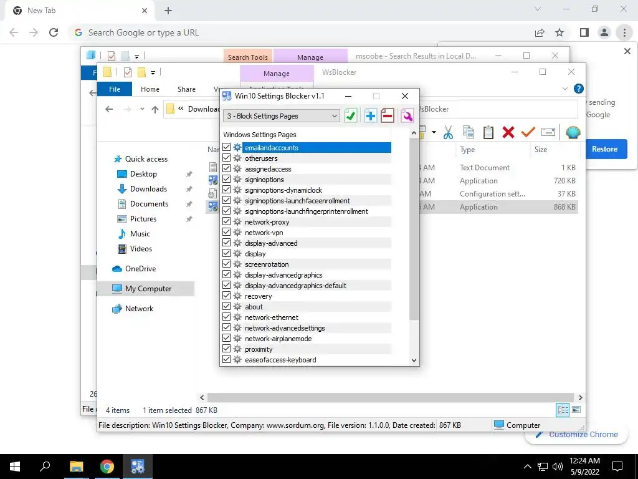Open File Explorer from the taskbar
This screenshot has height=479, width=638.
click(76, 467)
